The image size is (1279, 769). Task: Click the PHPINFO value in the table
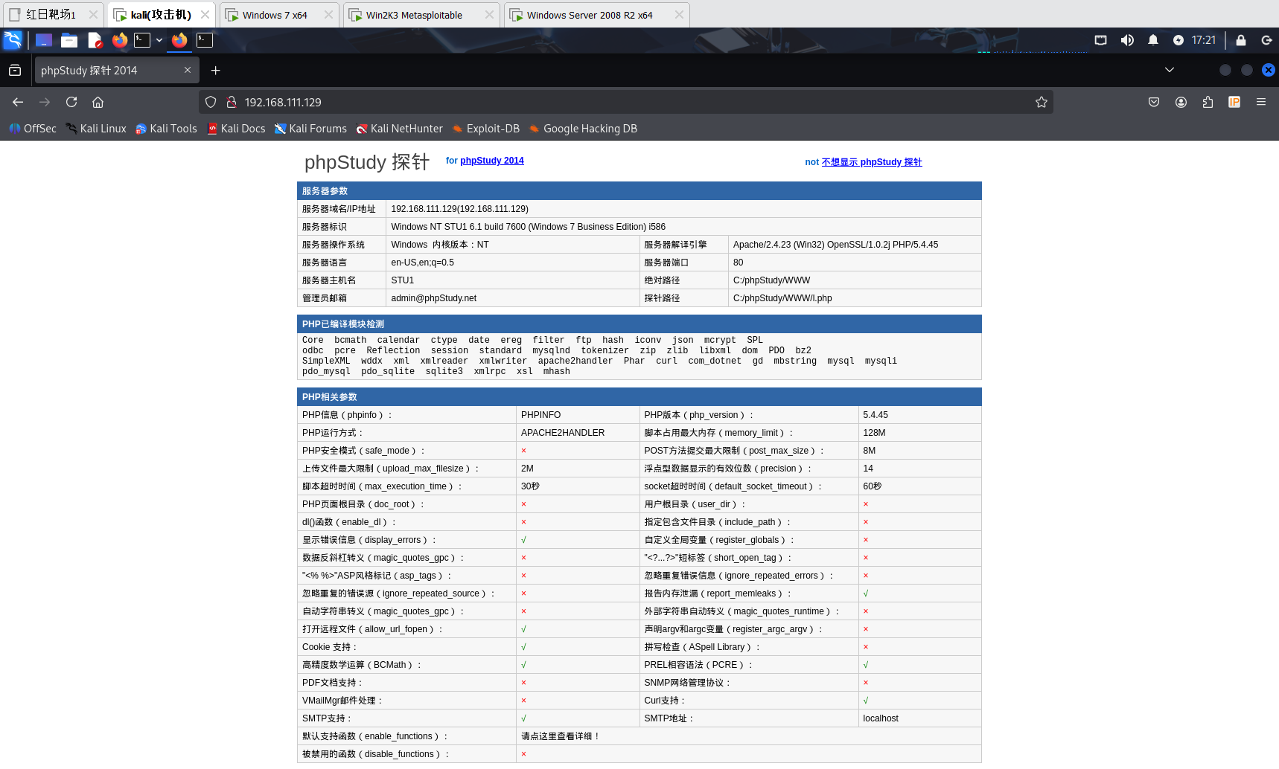tap(541, 415)
